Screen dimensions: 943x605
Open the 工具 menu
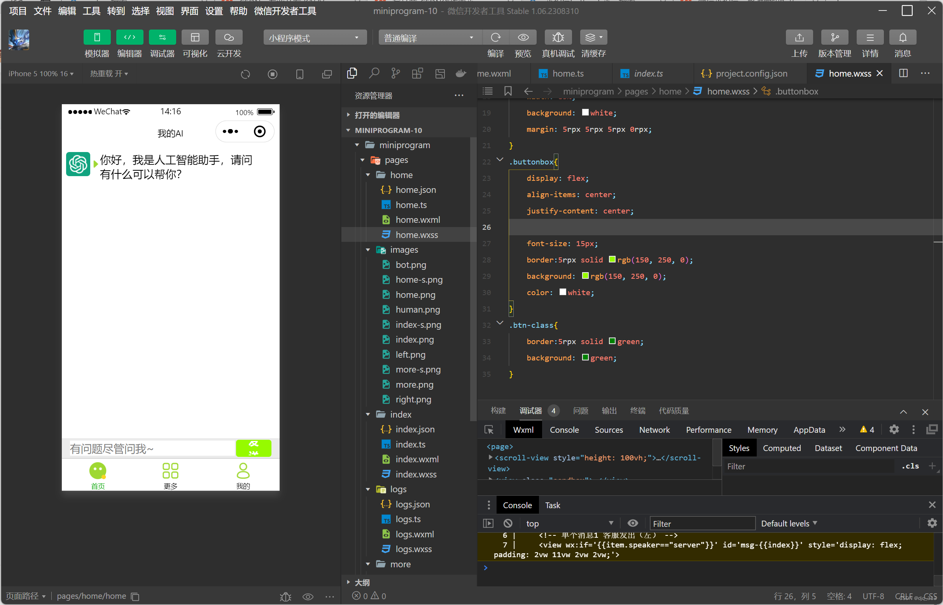click(91, 11)
